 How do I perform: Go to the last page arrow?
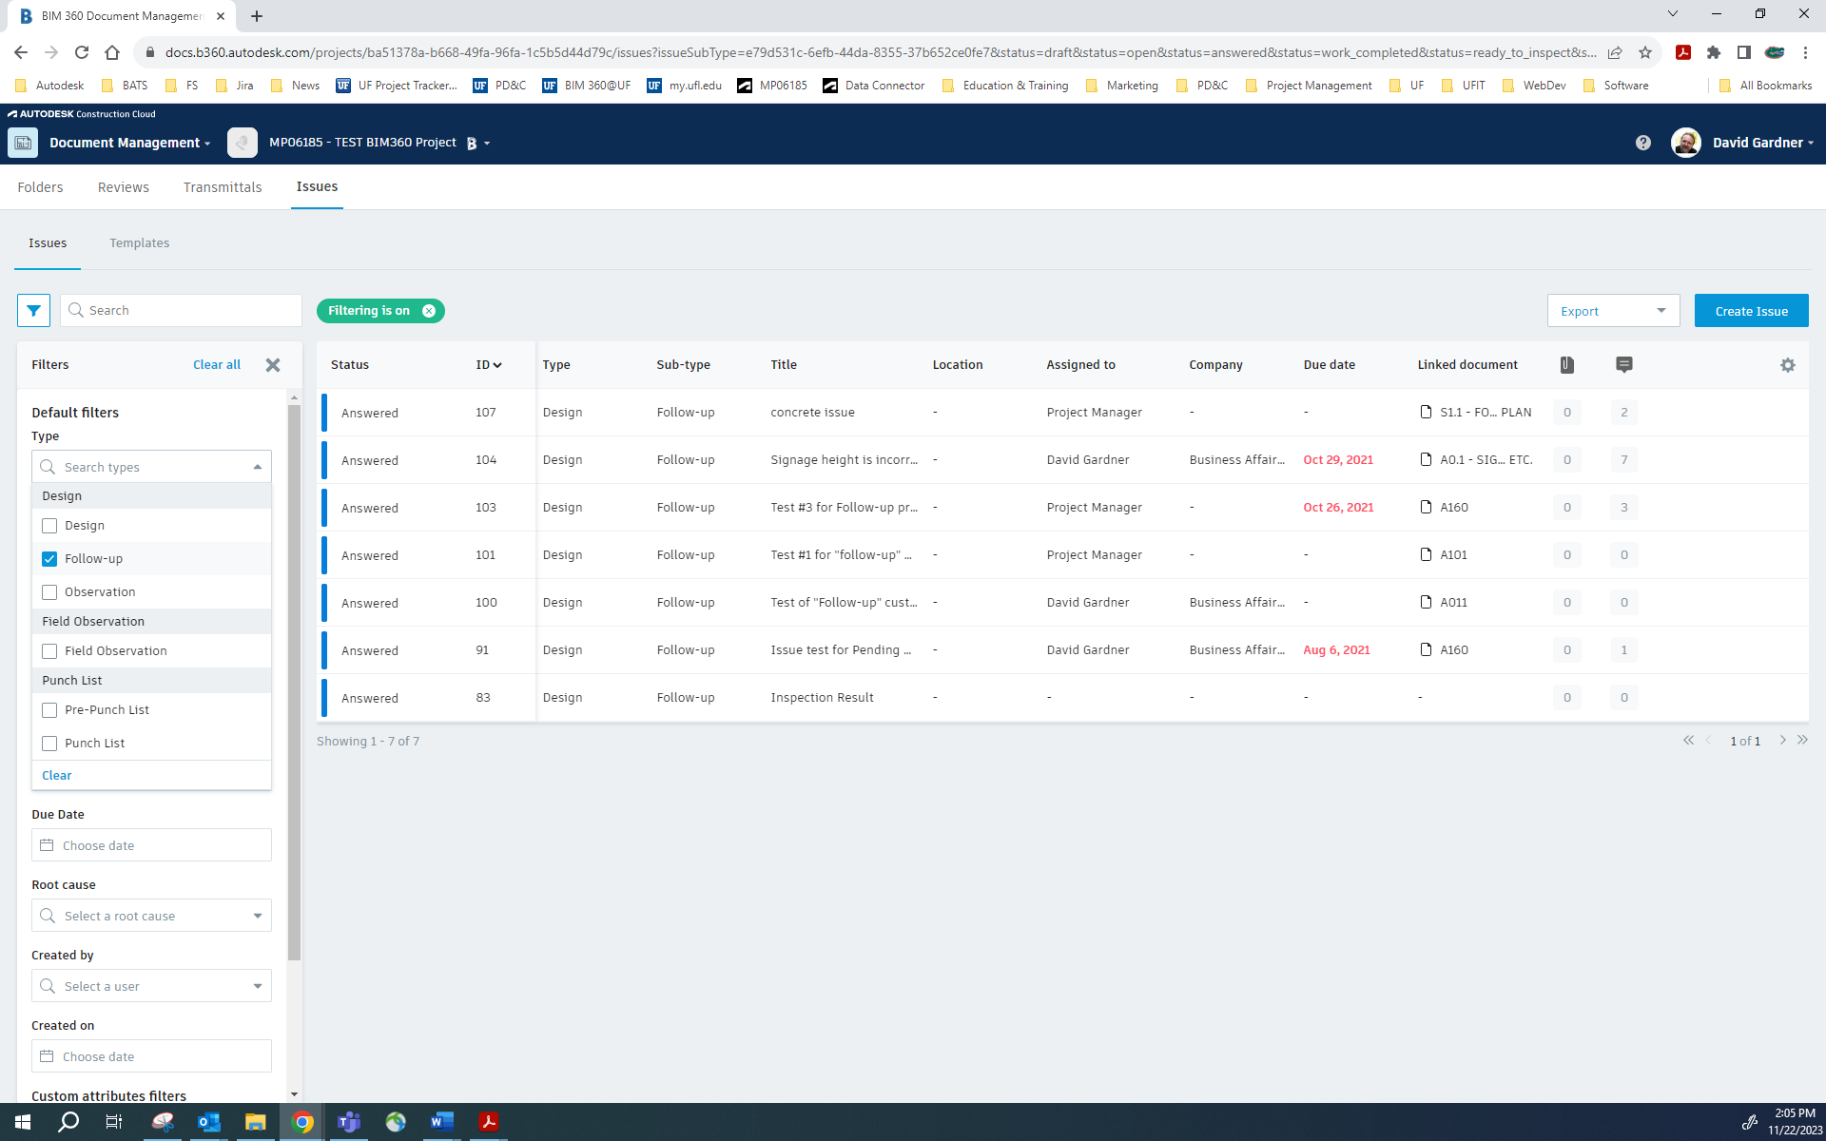[1802, 740]
